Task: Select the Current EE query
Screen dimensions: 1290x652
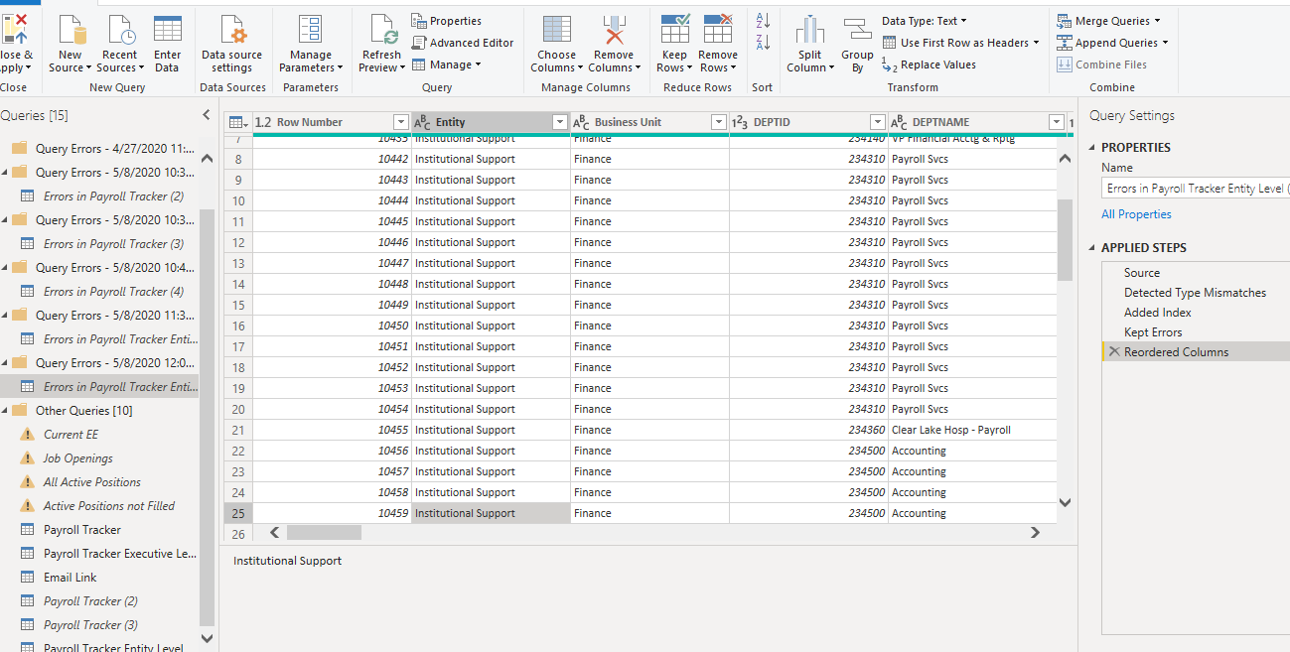Action: pyautogui.click(x=71, y=435)
